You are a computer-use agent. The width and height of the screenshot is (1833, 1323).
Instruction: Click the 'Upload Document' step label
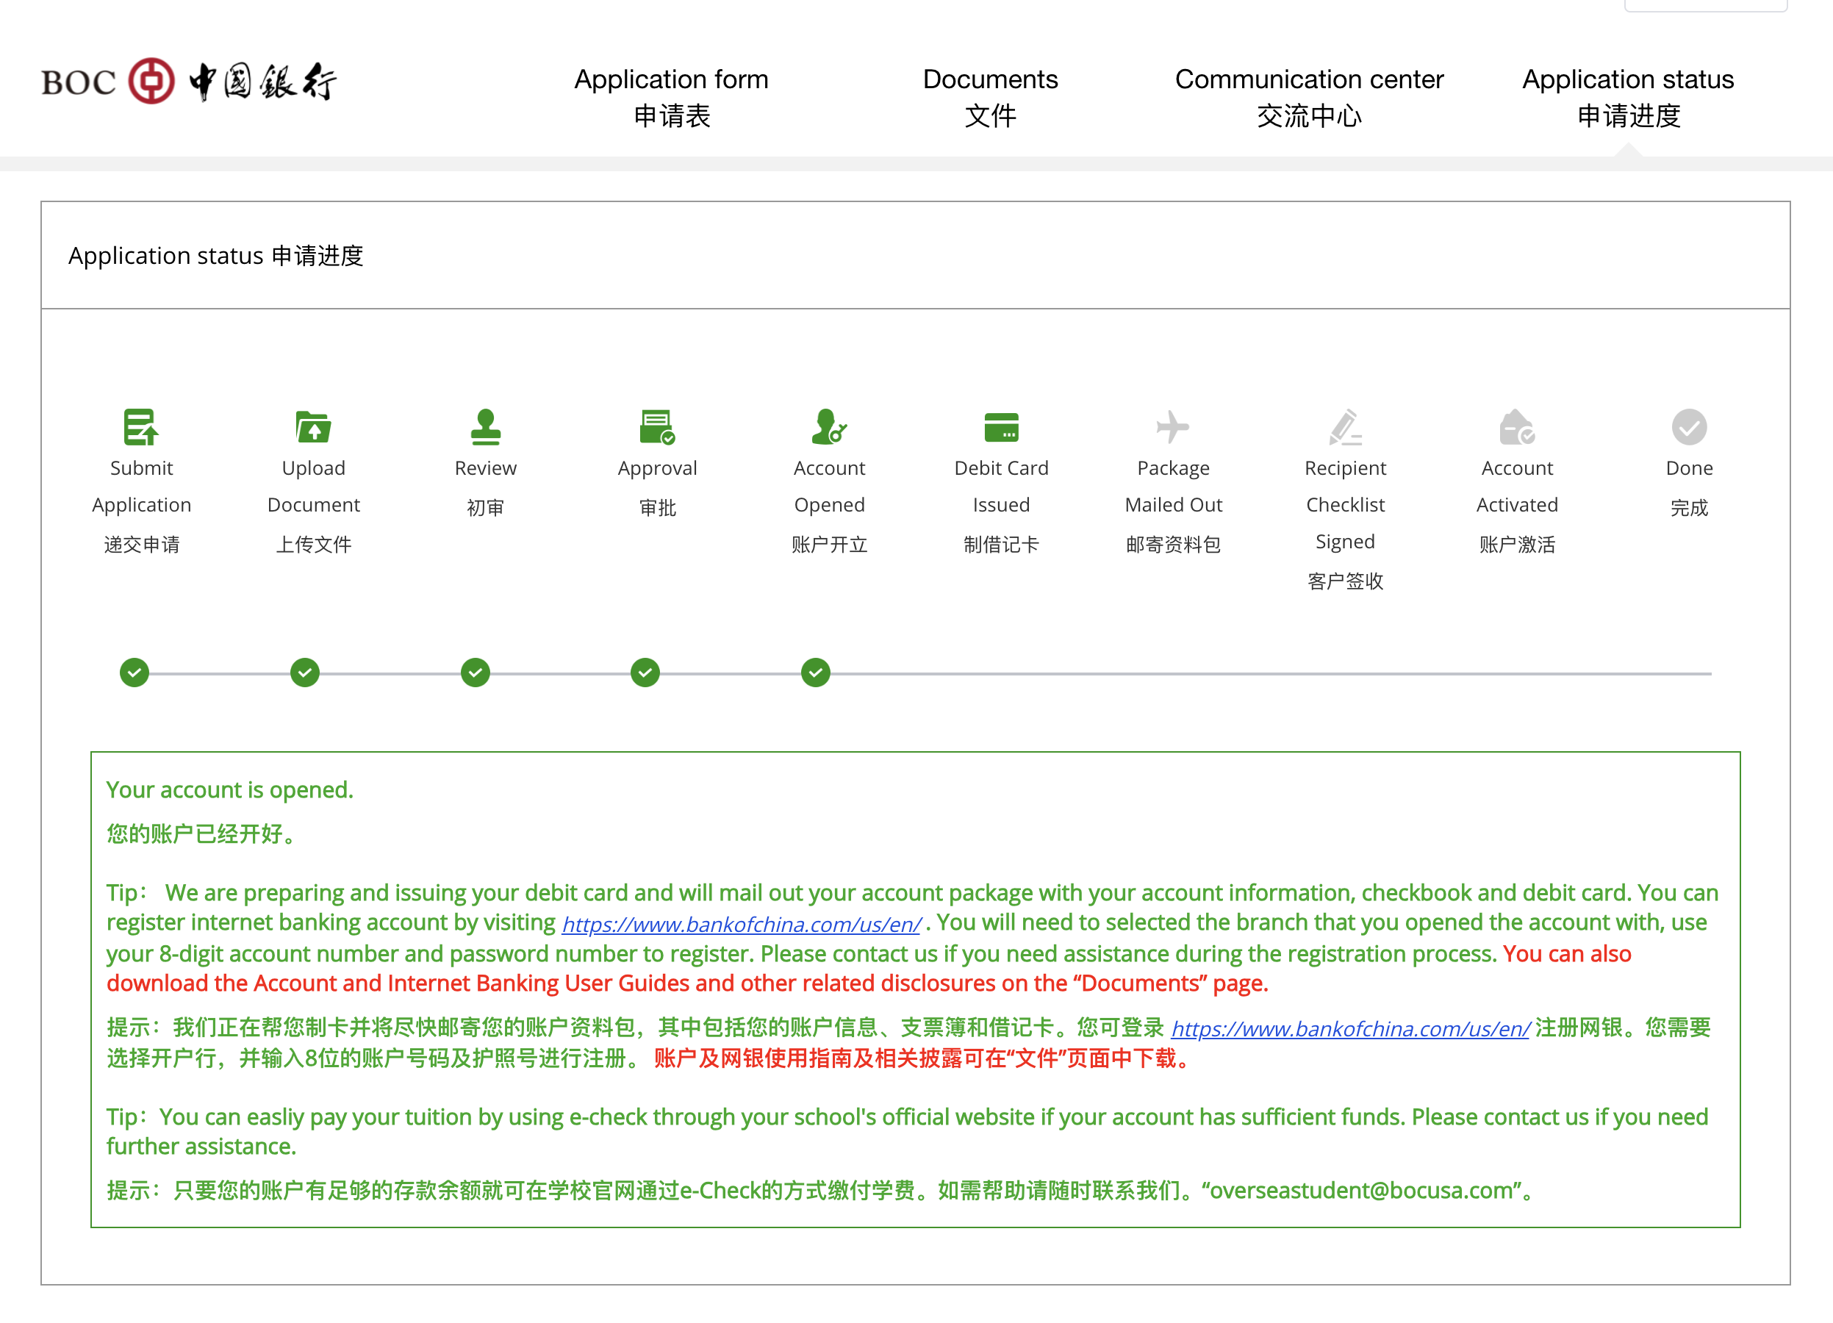pyautogui.click(x=314, y=487)
